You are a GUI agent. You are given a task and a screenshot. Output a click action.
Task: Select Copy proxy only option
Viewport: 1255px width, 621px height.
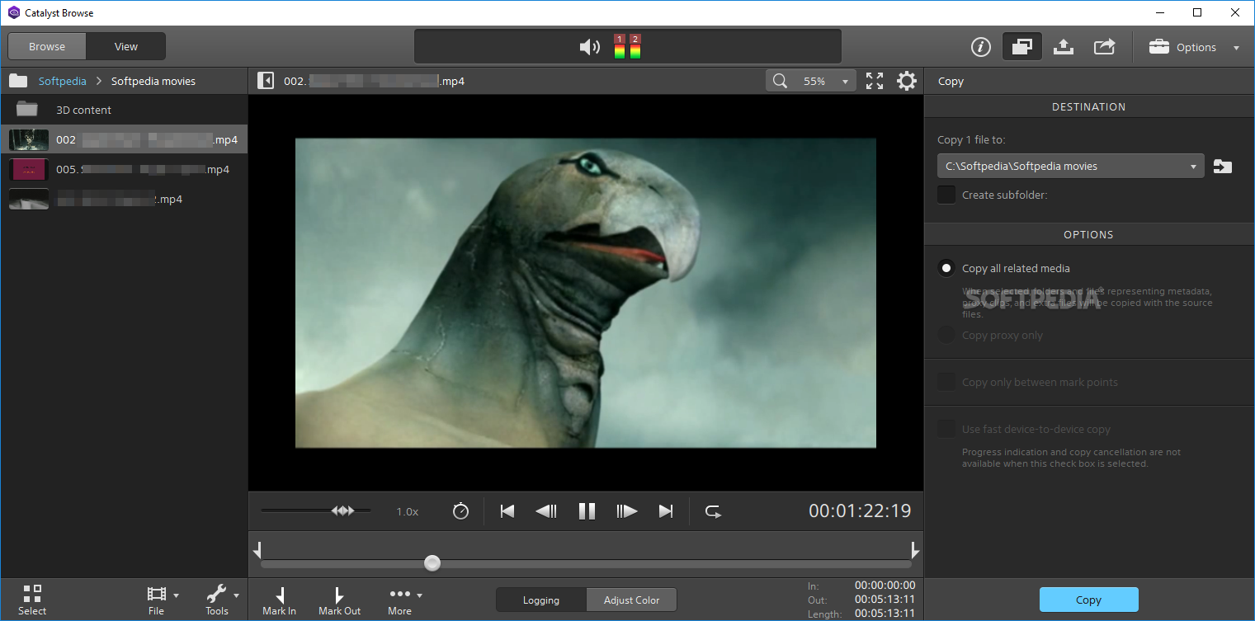(x=946, y=335)
